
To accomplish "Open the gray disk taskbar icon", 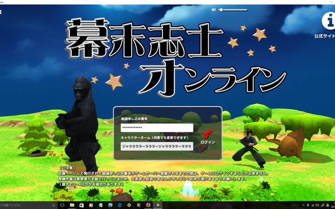I will (x=139, y=205).
